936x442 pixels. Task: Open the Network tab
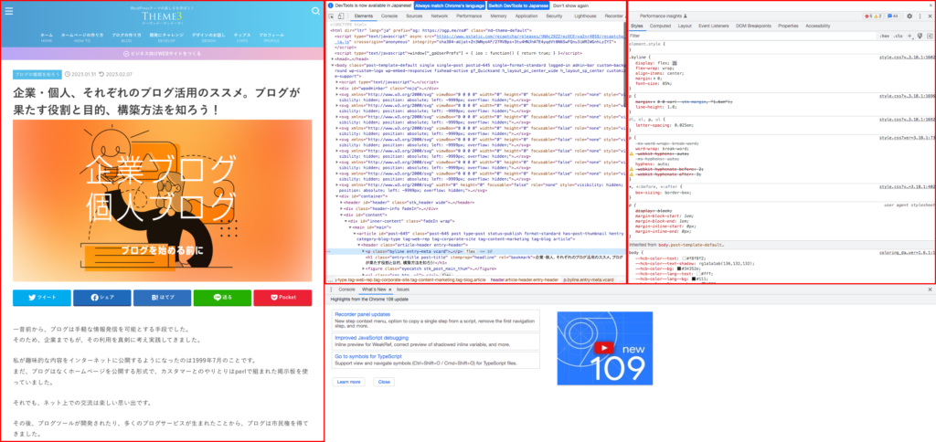440,16
